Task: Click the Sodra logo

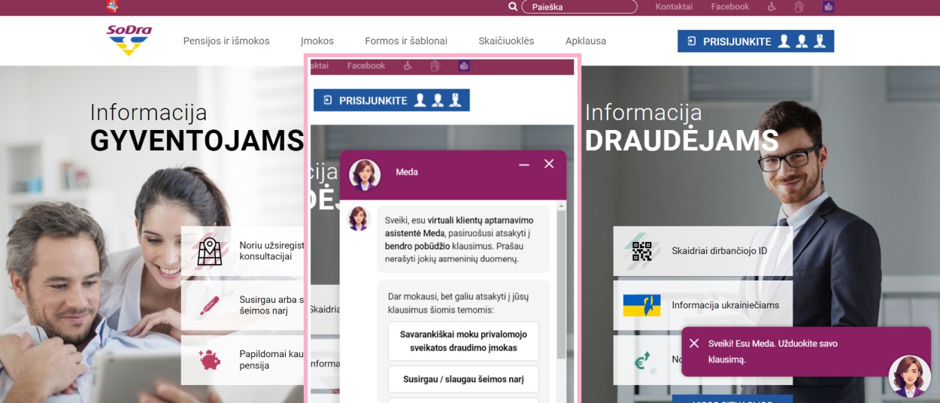Action: (x=129, y=41)
